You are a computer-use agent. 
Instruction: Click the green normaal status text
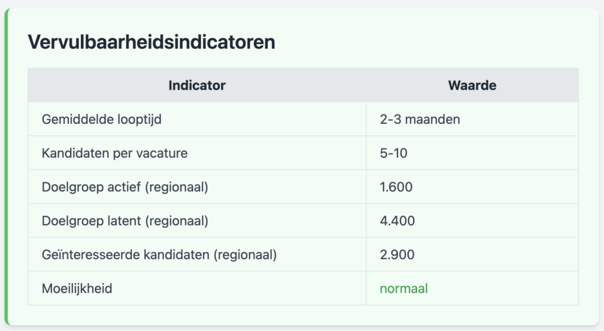(403, 289)
